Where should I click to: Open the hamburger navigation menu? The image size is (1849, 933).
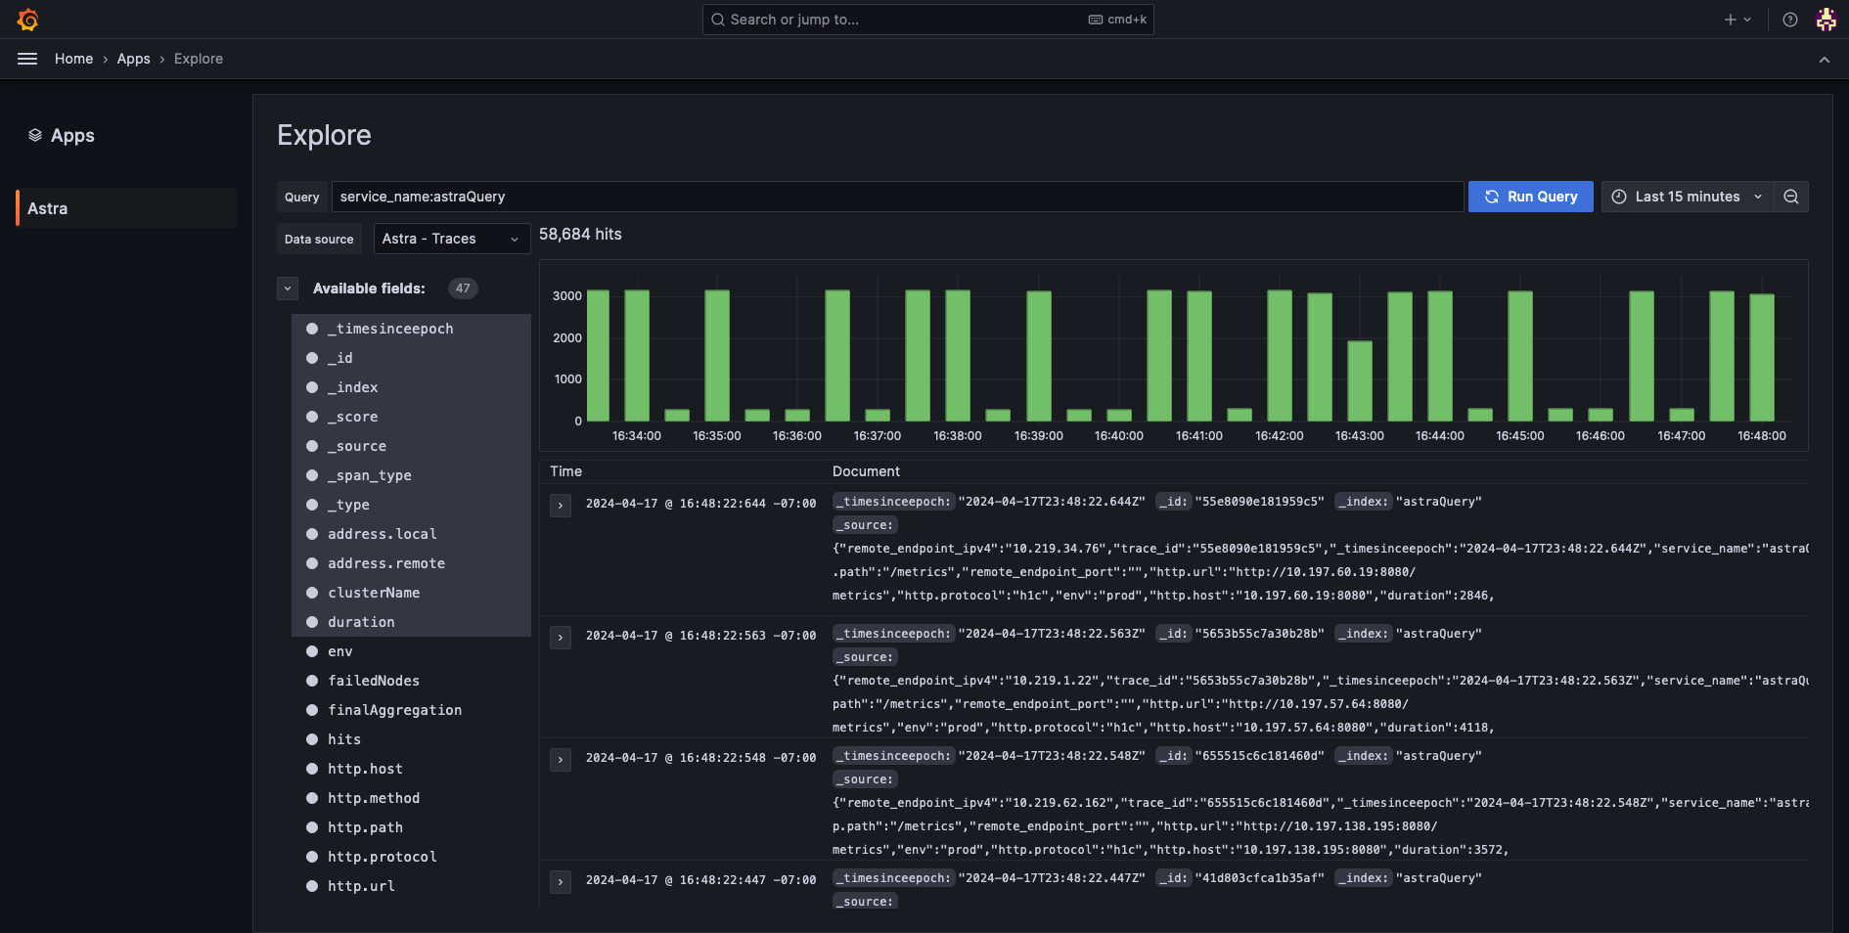27,59
